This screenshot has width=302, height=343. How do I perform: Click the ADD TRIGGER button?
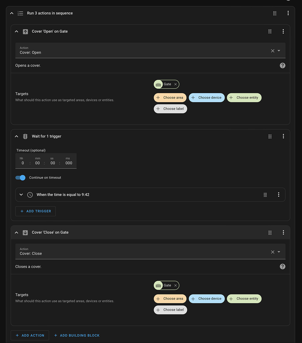[x=35, y=211]
